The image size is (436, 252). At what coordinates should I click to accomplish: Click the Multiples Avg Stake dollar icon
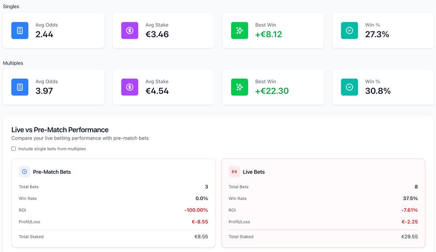pyautogui.click(x=130, y=87)
